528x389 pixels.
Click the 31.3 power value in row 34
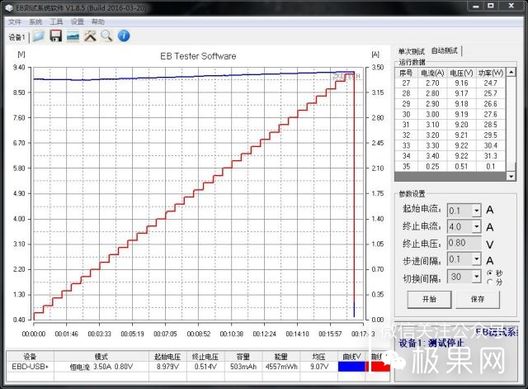[491, 156]
